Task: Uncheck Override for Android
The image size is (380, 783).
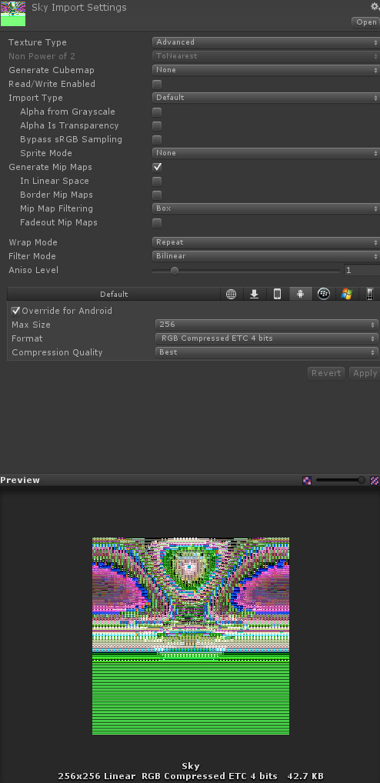Action: pos(16,311)
